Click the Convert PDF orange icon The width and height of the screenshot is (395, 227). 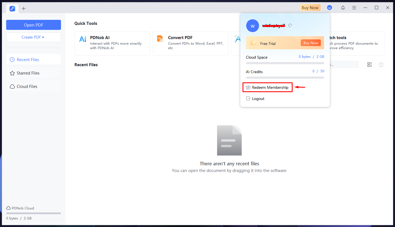point(160,39)
